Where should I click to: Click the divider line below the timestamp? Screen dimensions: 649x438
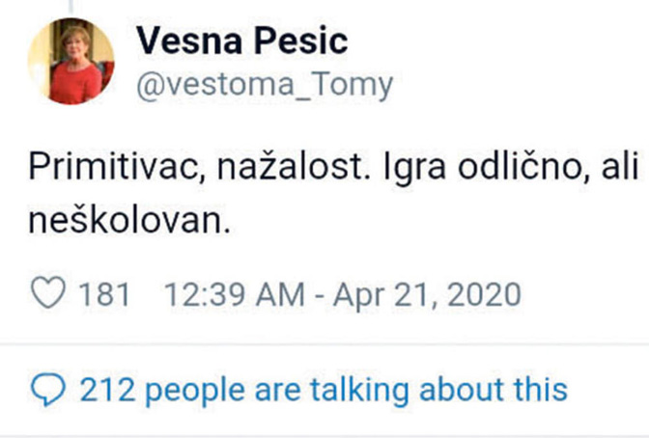324,343
